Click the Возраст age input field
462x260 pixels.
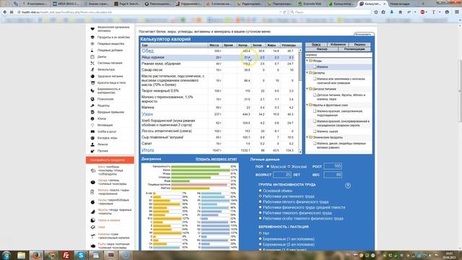282,175
